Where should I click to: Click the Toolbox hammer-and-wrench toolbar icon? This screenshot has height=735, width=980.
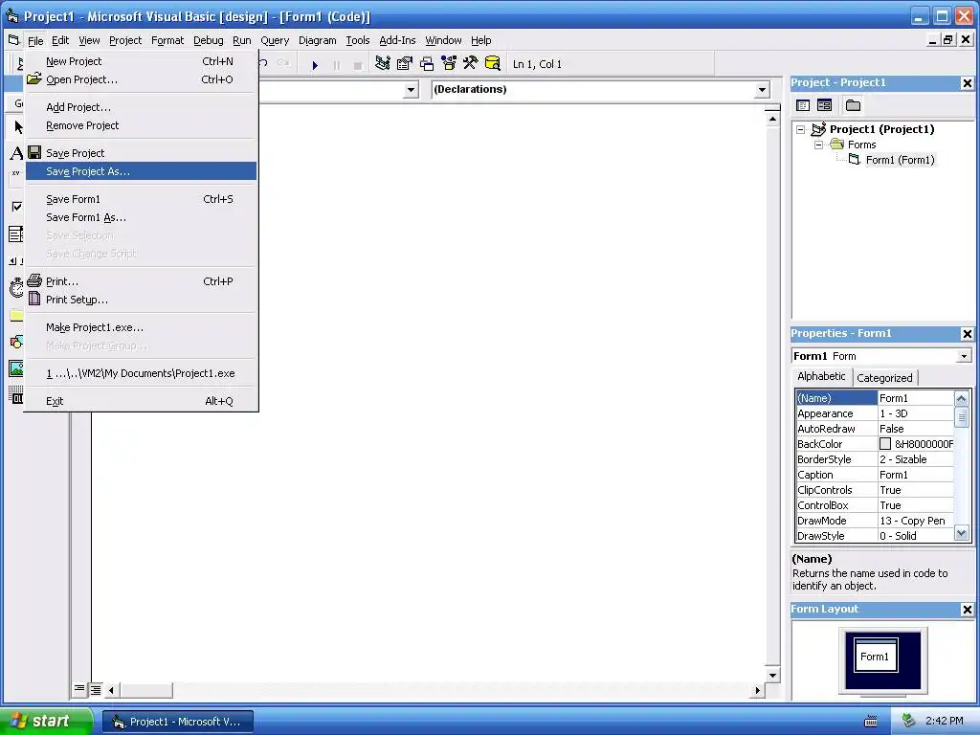point(471,64)
